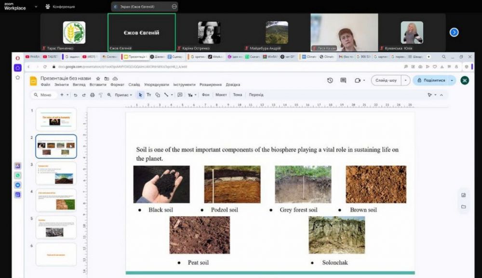The image size is (482, 278).
Task: Open the Формат menu
Action: (117, 85)
